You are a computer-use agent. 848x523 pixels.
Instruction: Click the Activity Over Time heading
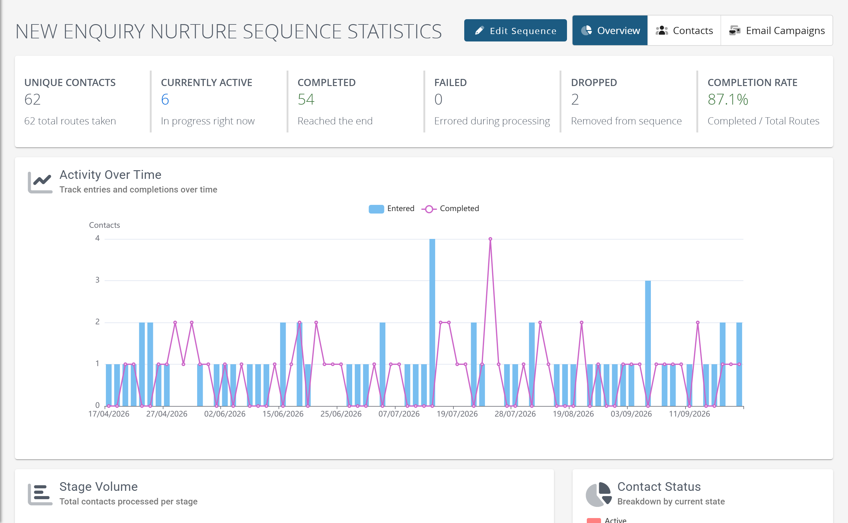tap(110, 175)
